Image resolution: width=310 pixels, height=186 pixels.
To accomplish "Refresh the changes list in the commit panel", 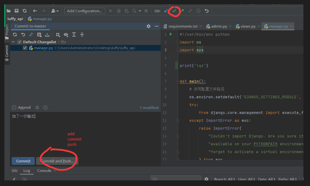I will pyautogui.click(x=15, y=35).
